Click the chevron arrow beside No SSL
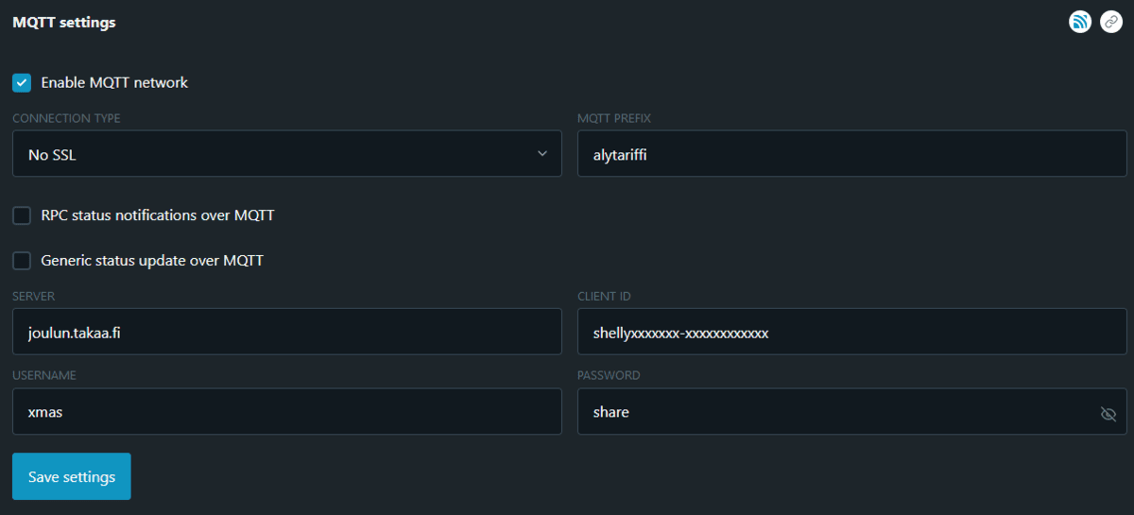 click(542, 154)
